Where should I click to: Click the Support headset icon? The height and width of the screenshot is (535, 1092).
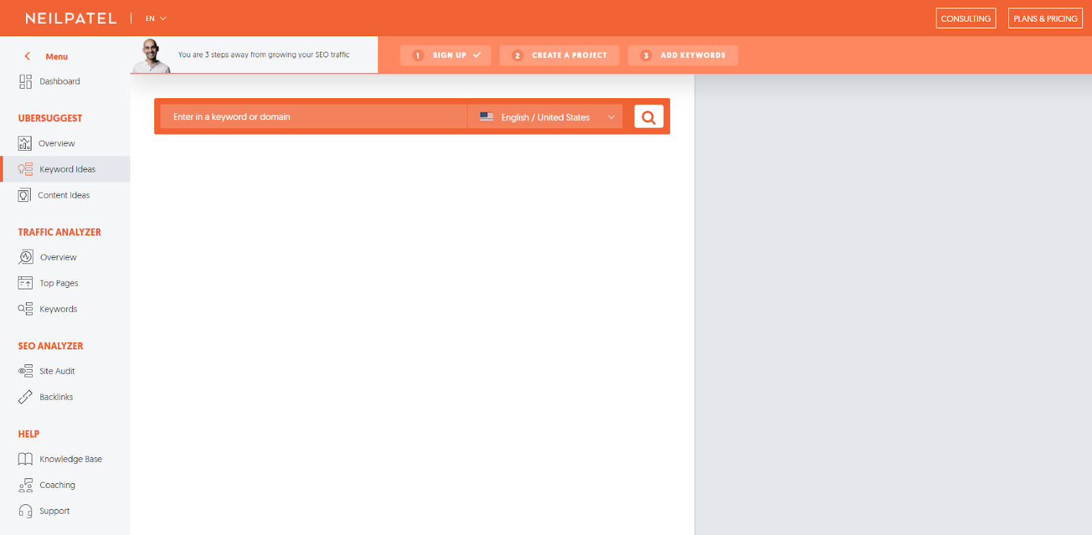[25, 511]
